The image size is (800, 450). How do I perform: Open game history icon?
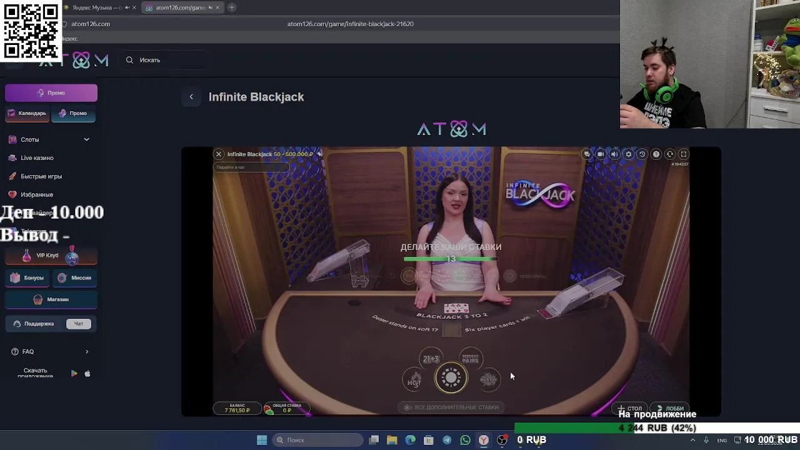coord(642,154)
